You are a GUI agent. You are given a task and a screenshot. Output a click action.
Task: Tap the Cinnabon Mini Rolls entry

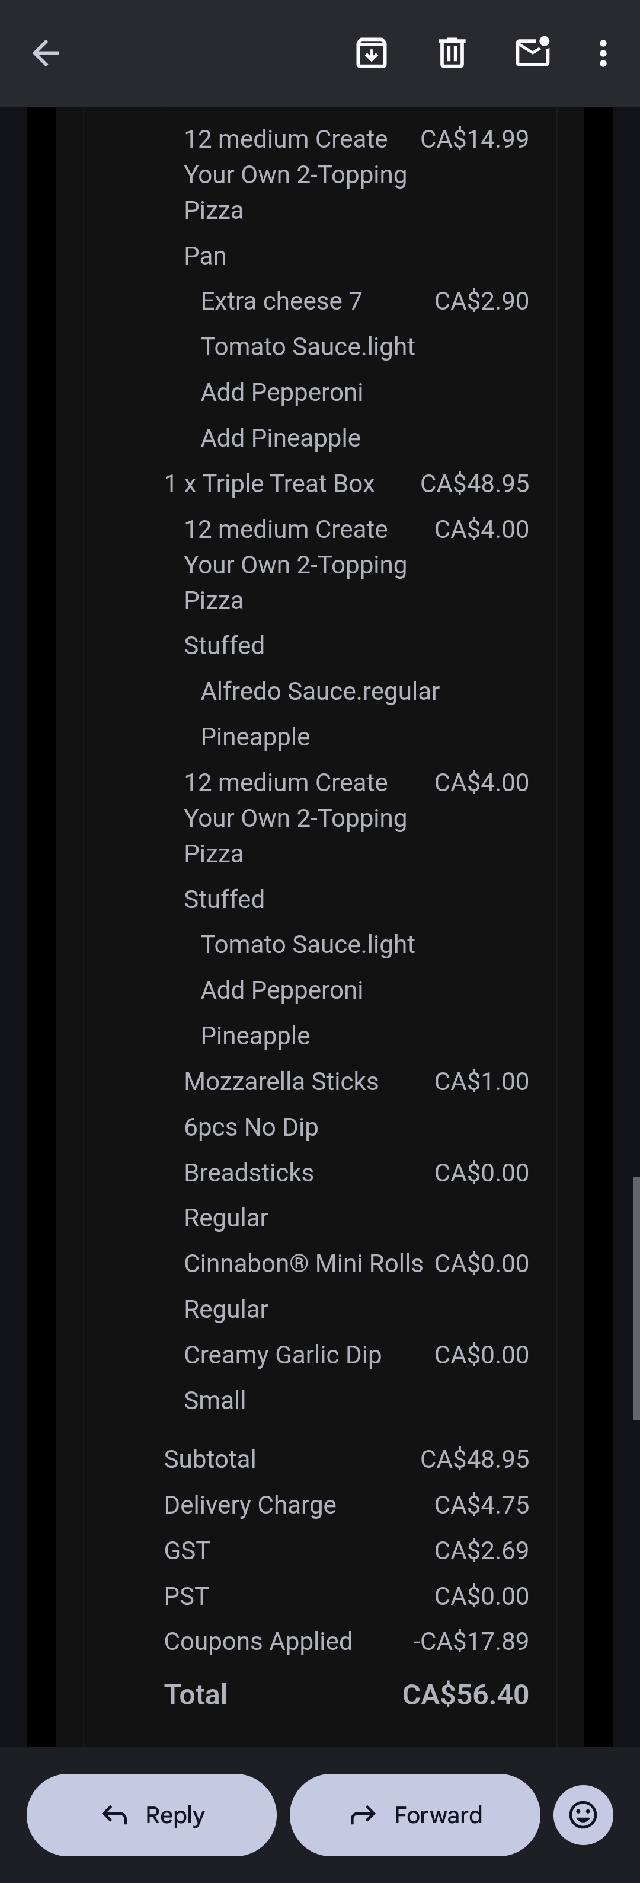(303, 1263)
